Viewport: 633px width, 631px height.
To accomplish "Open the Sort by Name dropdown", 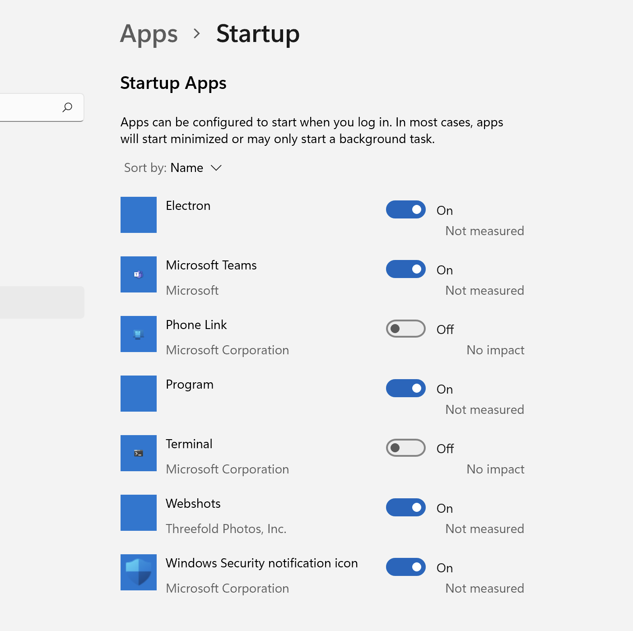I will coord(186,168).
